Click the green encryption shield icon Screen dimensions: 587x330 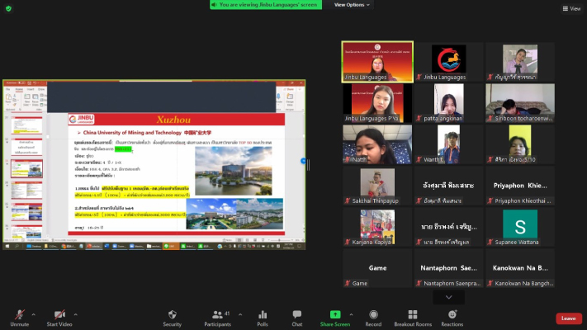7,8
